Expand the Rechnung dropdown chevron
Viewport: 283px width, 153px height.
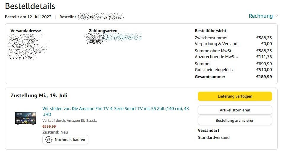276,16
